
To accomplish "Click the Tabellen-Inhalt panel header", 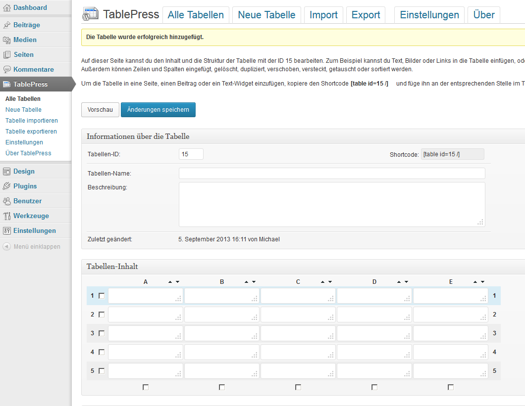I will [303, 267].
